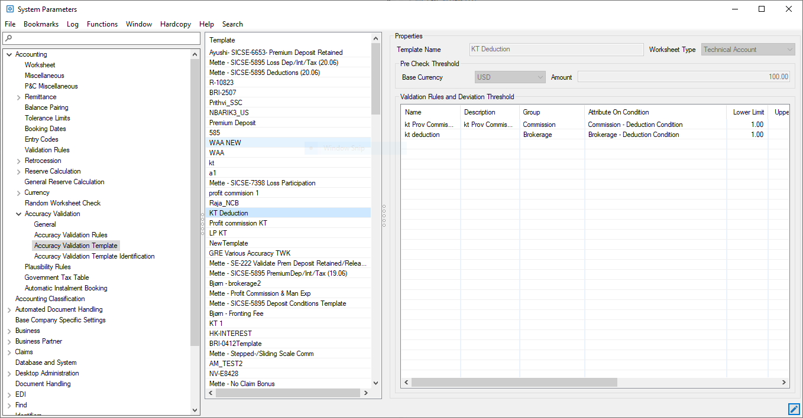The image size is (803, 418).
Task: Select Accuracy Validation Rules in tree
Action: 70,235
